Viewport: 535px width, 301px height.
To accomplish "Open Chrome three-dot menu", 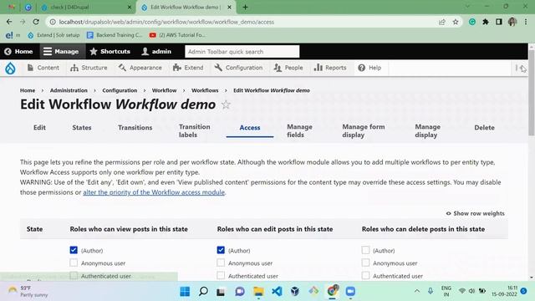I will pos(526,22).
